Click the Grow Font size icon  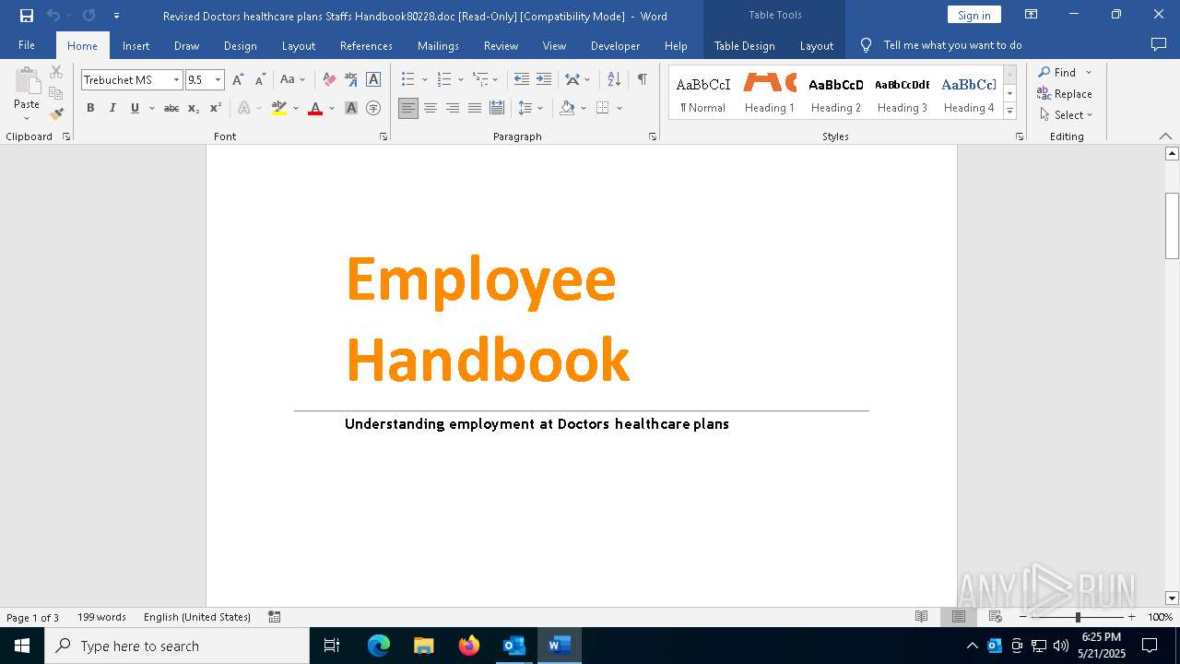tap(238, 79)
